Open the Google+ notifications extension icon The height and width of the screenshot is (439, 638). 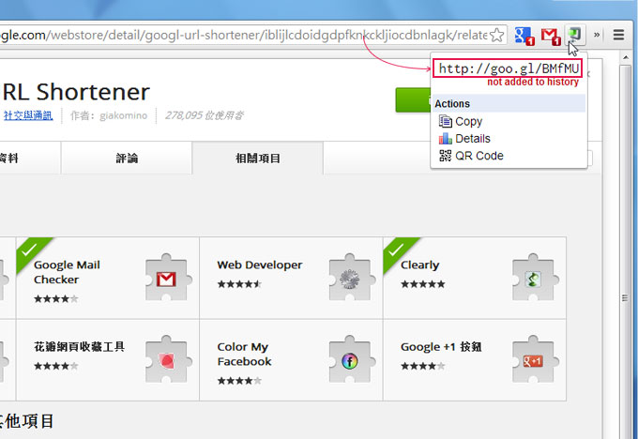(x=524, y=36)
